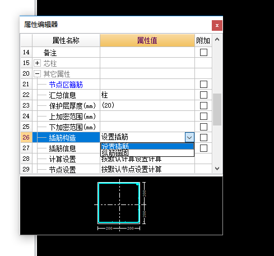Select the 节点区箍筋 property row

(66, 85)
